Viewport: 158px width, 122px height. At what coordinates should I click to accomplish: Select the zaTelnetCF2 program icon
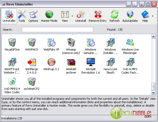click(32, 81)
